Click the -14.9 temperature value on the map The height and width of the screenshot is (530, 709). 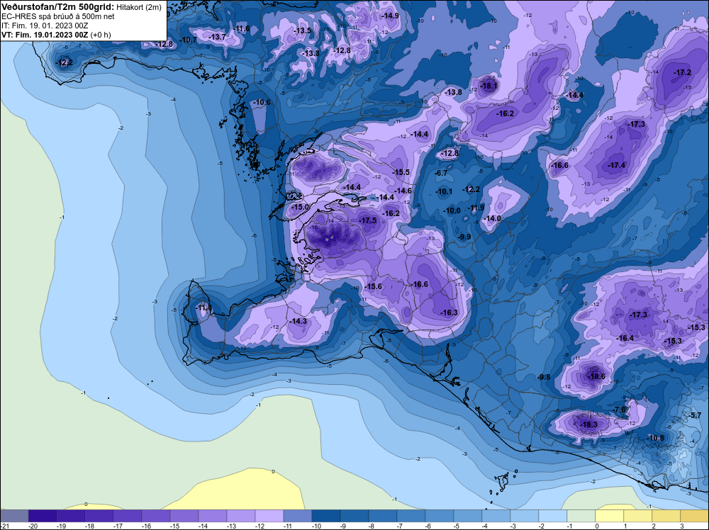390,16
